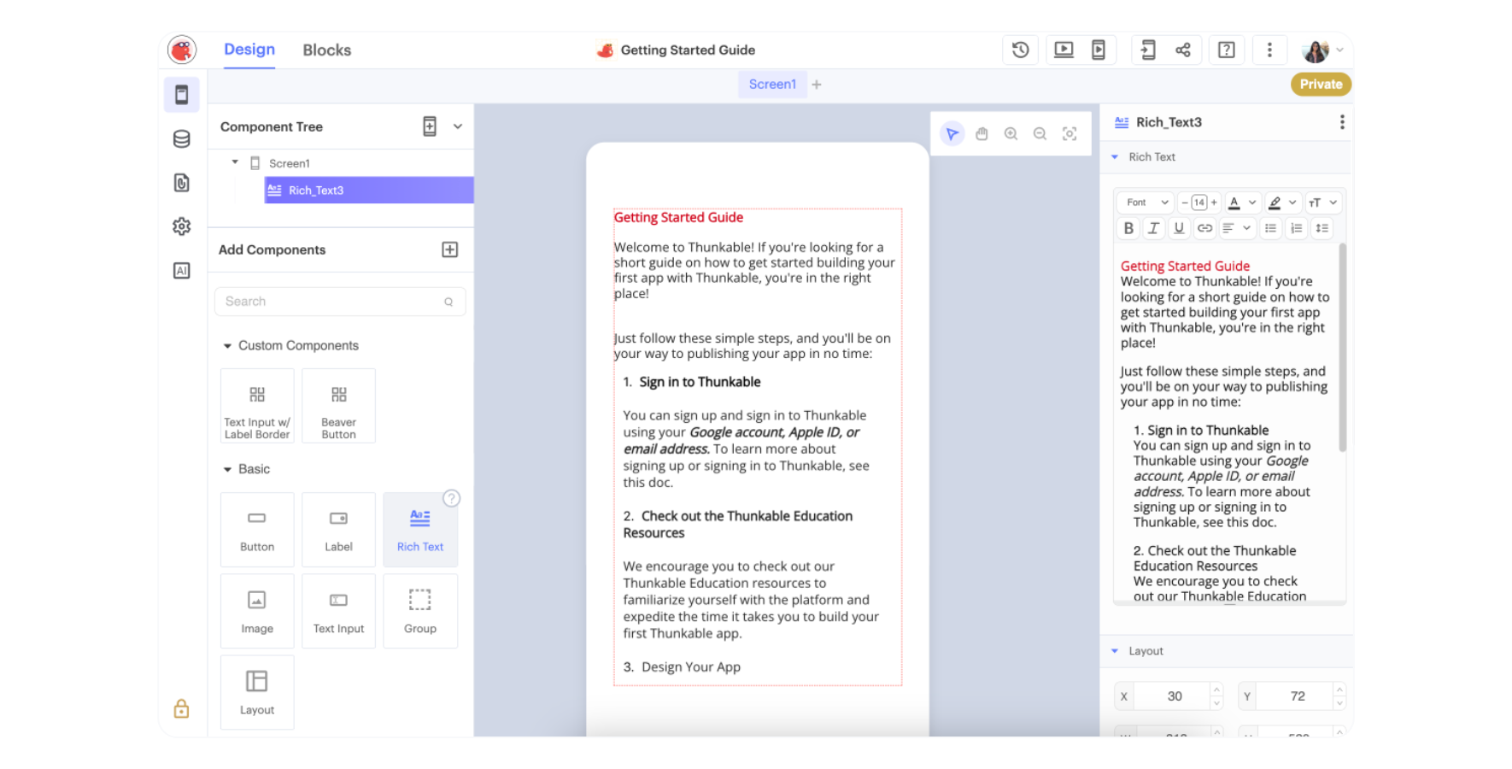The height and width of the screenshot is (769, 1512).
Task: Click the lock icon at sidebar bottom
Action: coord(182,708)
